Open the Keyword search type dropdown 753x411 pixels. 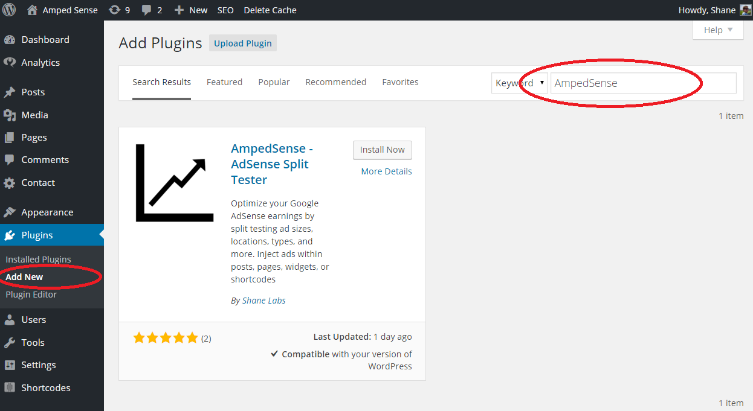[520, 83]
